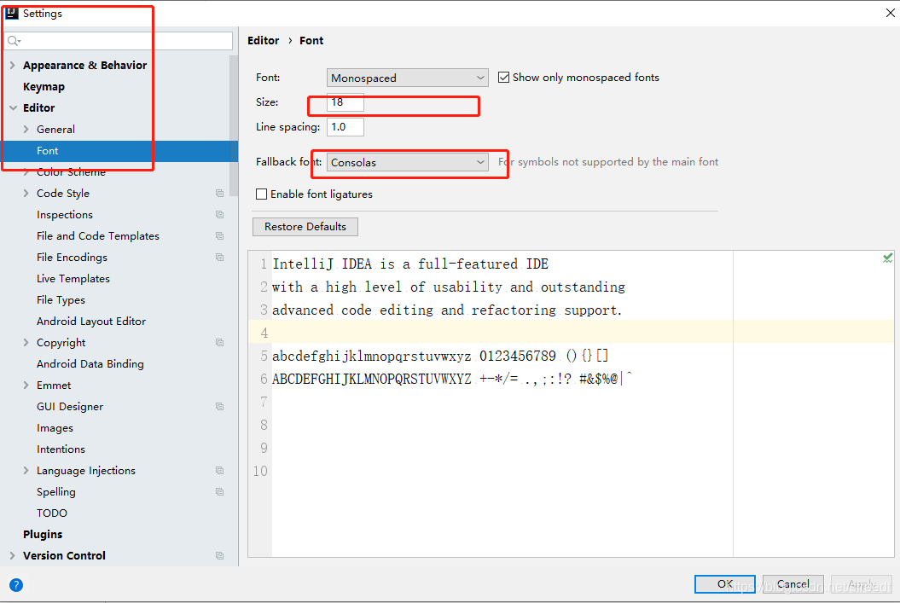Click the settings tree scrollbar
The width and height of the screenshot is (900, 603).
tap(234, 126)
